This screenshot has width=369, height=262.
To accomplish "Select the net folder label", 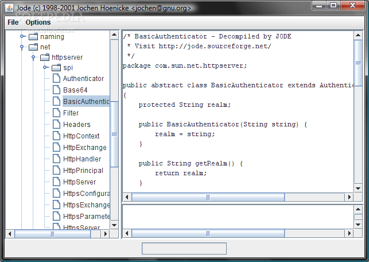I will pos(45,47).
